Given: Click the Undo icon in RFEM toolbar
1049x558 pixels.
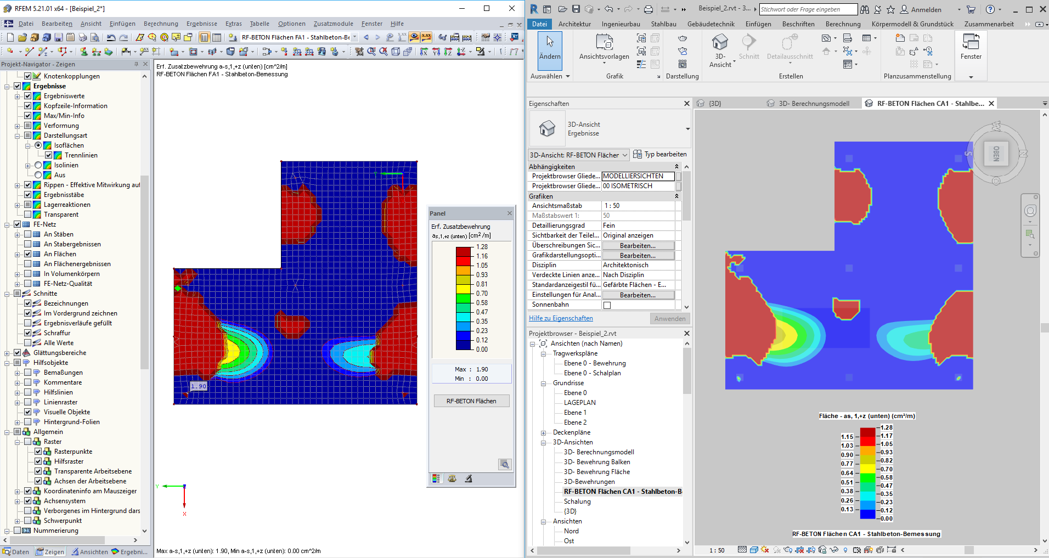Looking at the screenshot, I should pyautogui.click(x=111, y=37).
